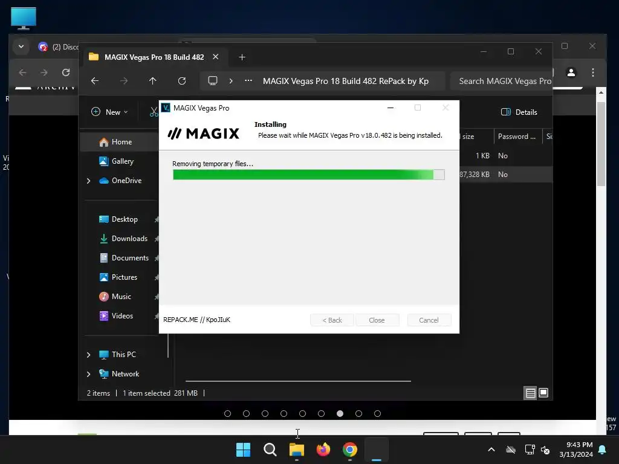Select the first carousel dot

click(227, 413)
